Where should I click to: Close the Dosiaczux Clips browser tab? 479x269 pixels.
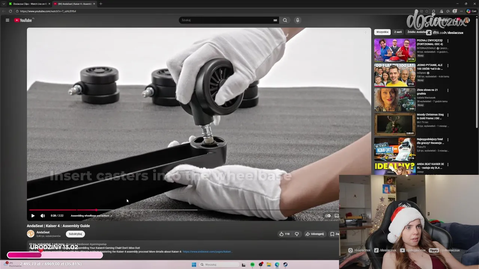coord(49,4)
